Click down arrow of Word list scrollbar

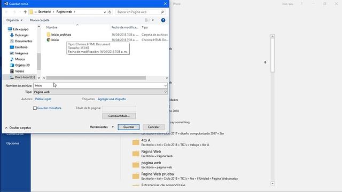tap(273, 183)
